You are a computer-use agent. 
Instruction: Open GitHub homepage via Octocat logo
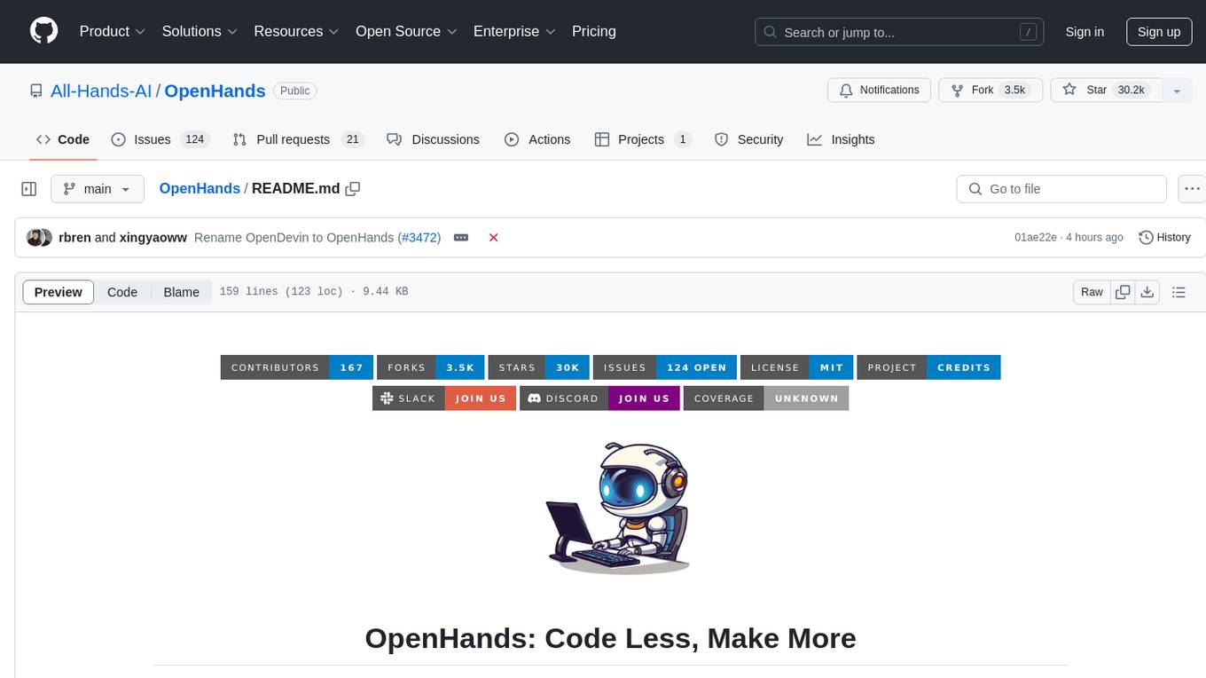44,31
